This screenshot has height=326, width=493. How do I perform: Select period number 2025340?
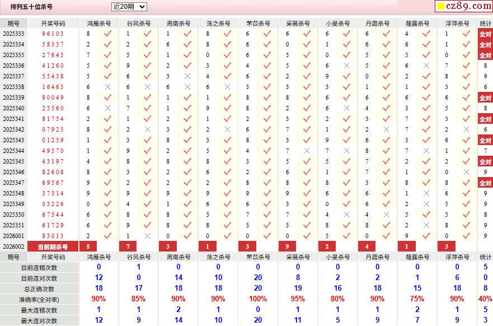[13, 108]
